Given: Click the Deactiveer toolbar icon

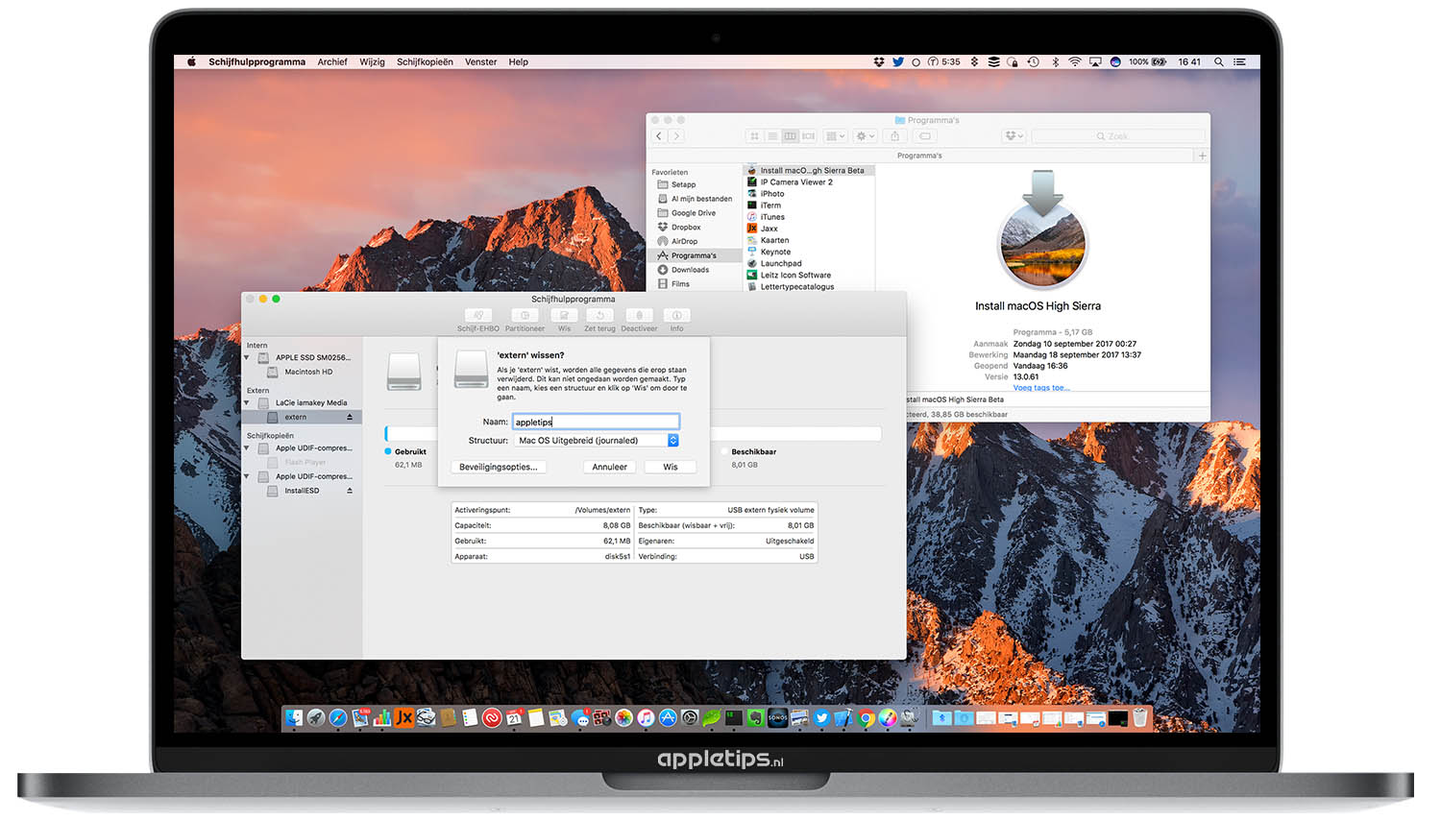Looking at the screenshot, I should [639, 315].
